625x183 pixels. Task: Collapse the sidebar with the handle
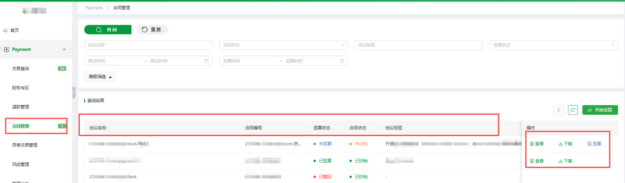pyautogui.click(x=74, y=92)
